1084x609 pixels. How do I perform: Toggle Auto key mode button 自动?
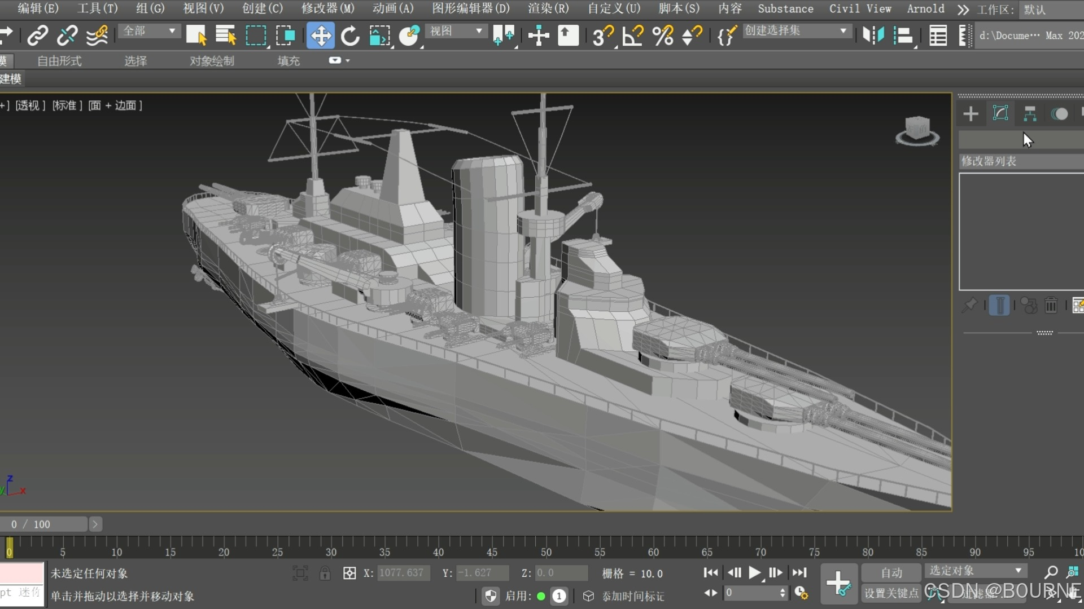click(891, 572)
